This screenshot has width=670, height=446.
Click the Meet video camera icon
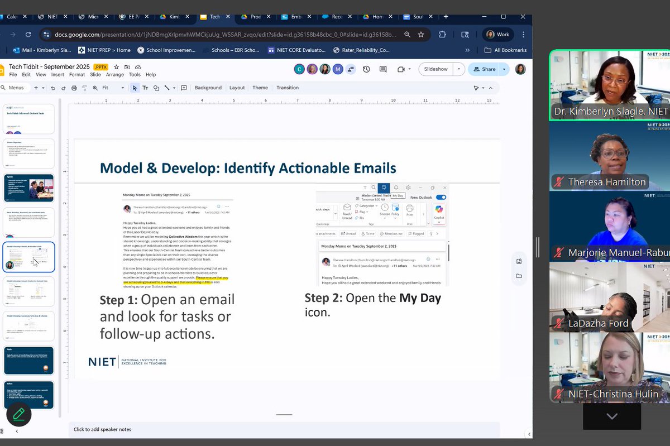[400, 69]
